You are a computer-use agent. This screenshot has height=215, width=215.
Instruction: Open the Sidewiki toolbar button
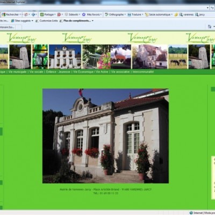tap(71, 15)
